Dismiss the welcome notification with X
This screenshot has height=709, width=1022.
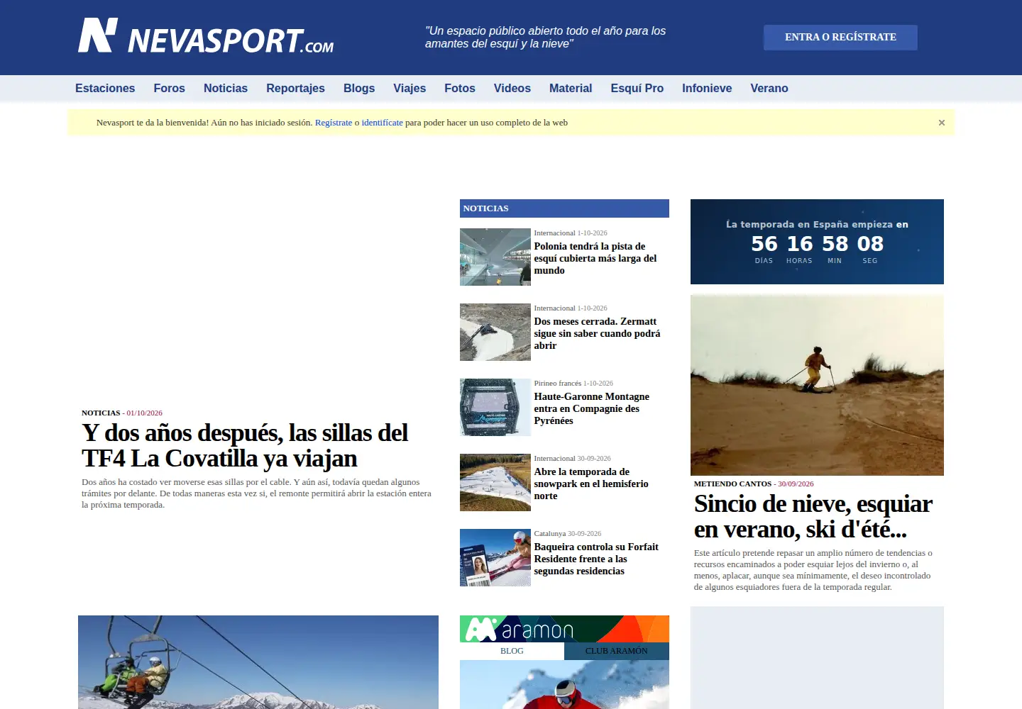tap(942, 123)
